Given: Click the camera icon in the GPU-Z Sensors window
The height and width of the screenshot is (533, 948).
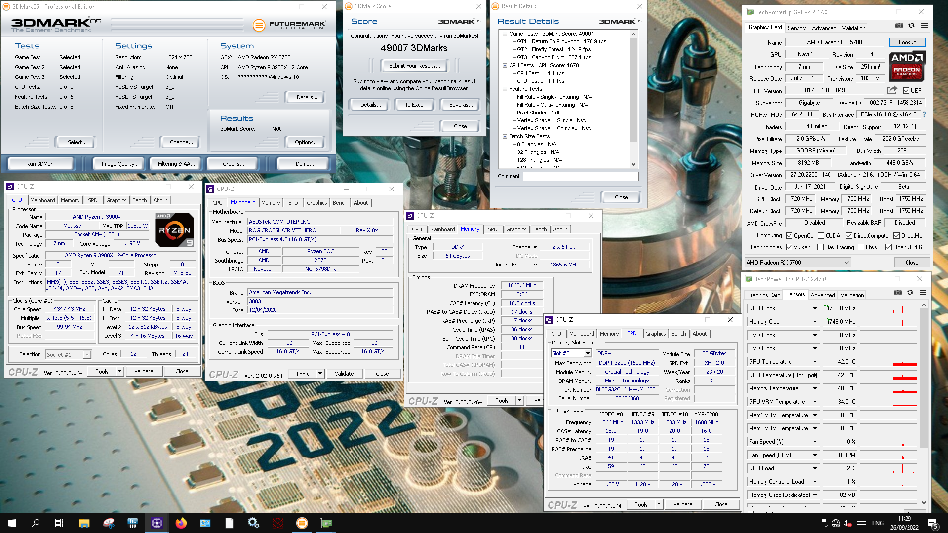Looking at the screenshot, I should click(898, 292).
